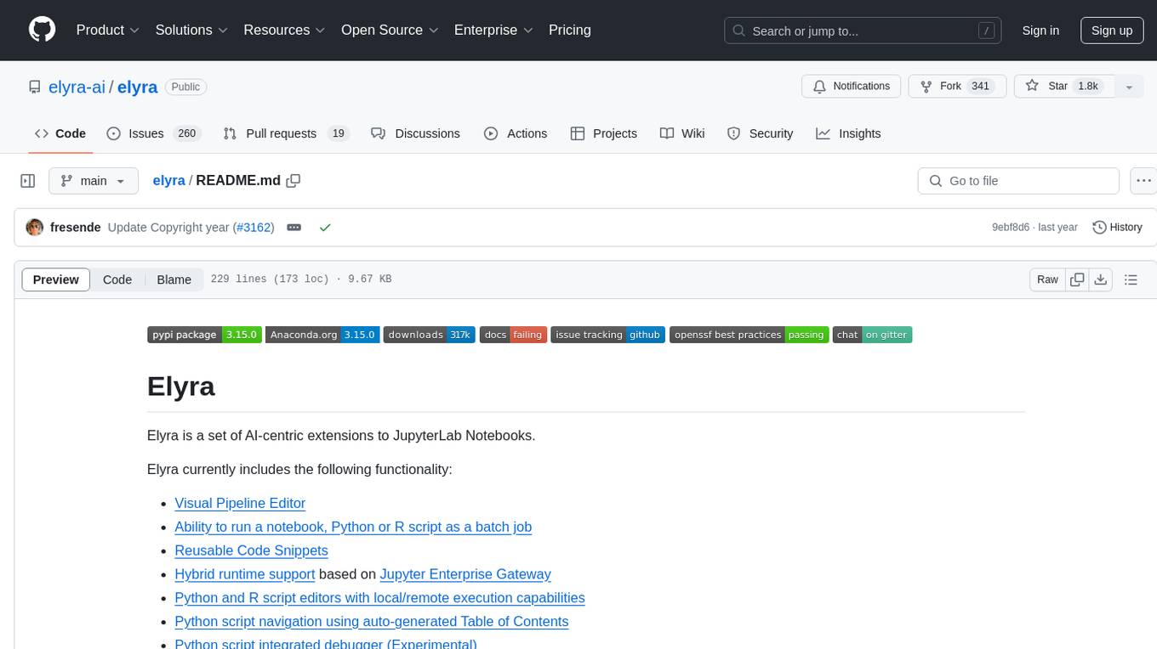Open the Jupyter Enterprise Gateway link
Screen dimensions: 1157x649
pyautogui.click(x=465, y=574)
